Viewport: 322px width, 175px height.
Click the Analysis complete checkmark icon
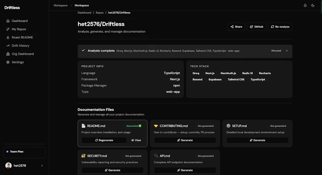pos(83,50)
